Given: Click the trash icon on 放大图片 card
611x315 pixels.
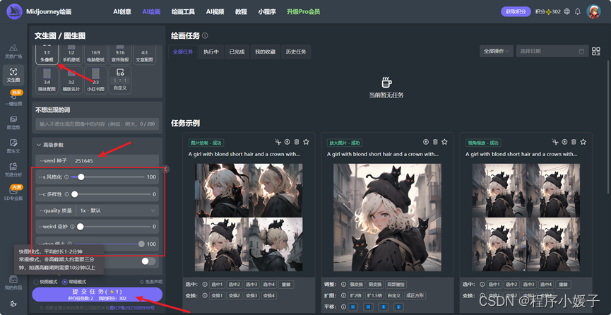Looking at the screenshot, I should pos(435,142).
